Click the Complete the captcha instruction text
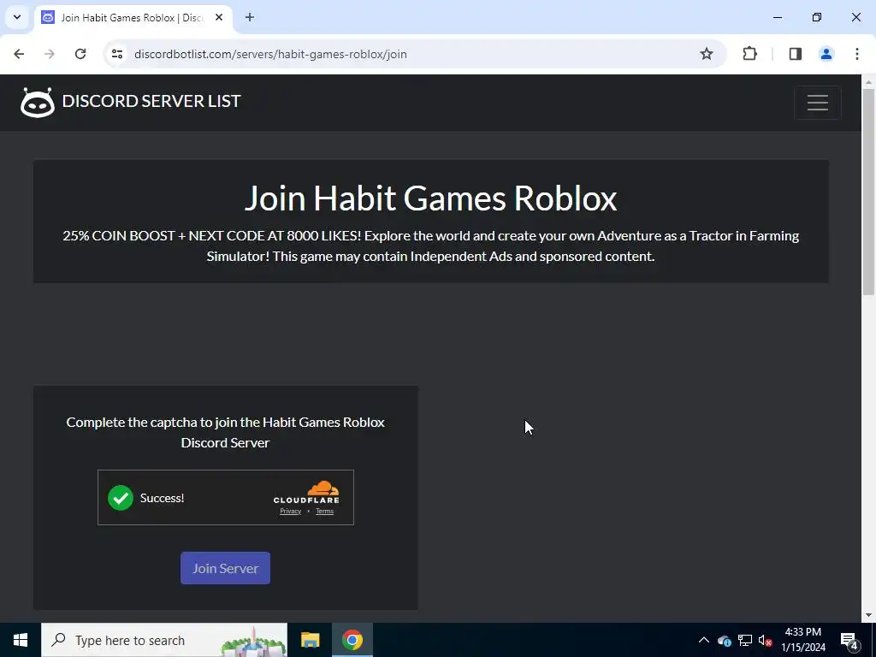The width and height of the screenshot is (876, 657). [225, 432]
